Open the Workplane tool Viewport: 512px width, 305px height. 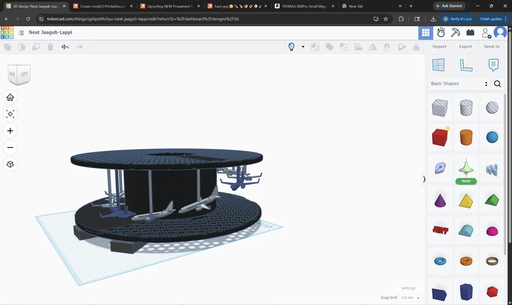pyautogui.click(x=439, y=64)
